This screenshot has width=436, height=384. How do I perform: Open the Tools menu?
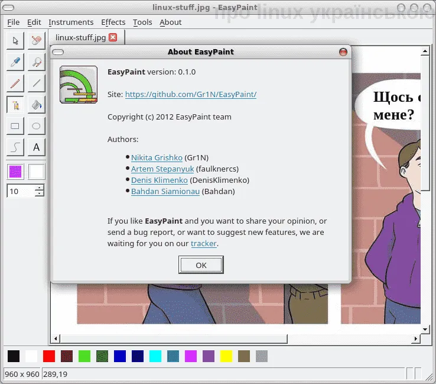[x=142, y=22]
